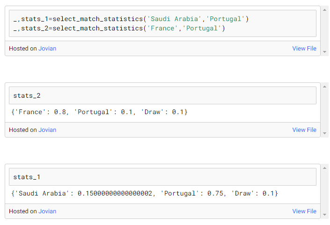This screenshot has height=225, width=330.
Task: Click scroll-down arrow of the select_match_statistics embed
Action: point(324,52)
